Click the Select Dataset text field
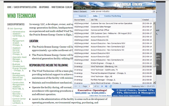 (x=122, y=11)
